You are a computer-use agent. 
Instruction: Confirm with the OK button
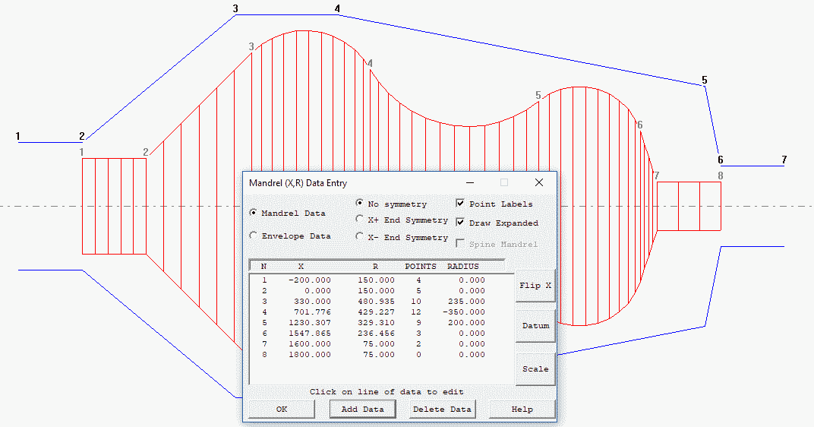click(x=282, y=409)
